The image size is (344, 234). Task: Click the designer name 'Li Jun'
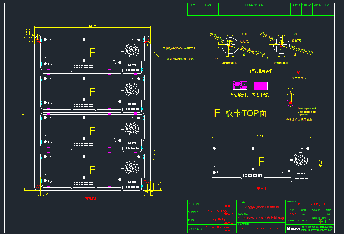[211, 203]
